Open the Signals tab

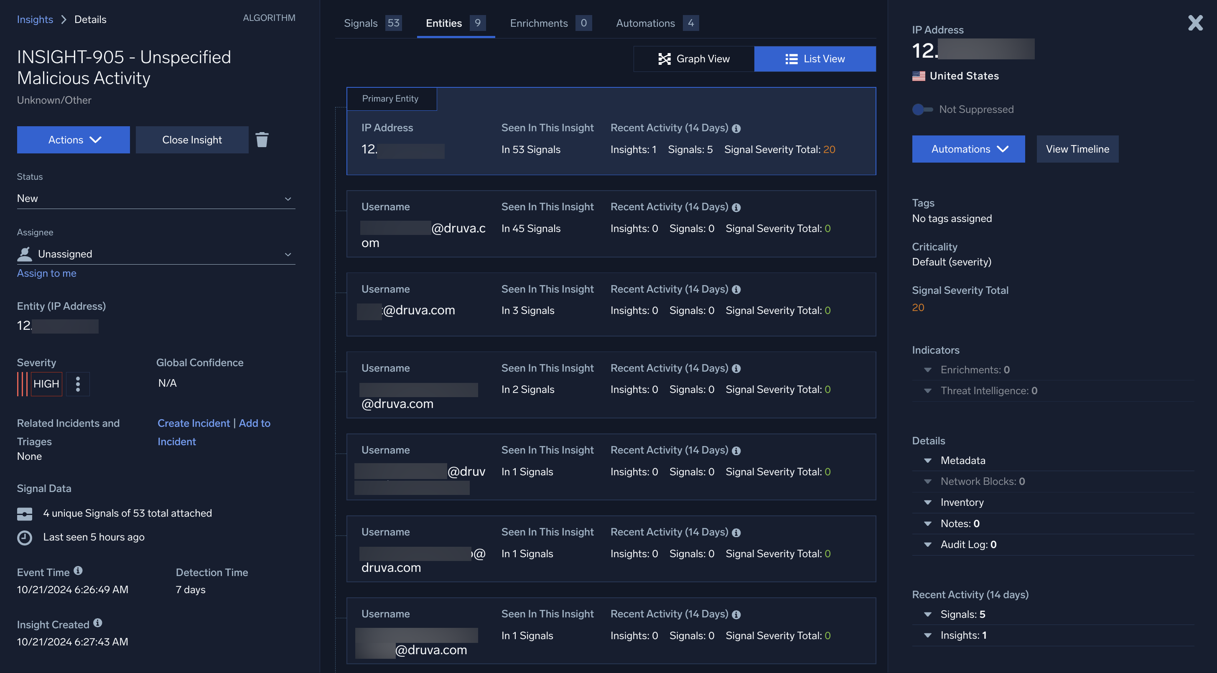372,23
